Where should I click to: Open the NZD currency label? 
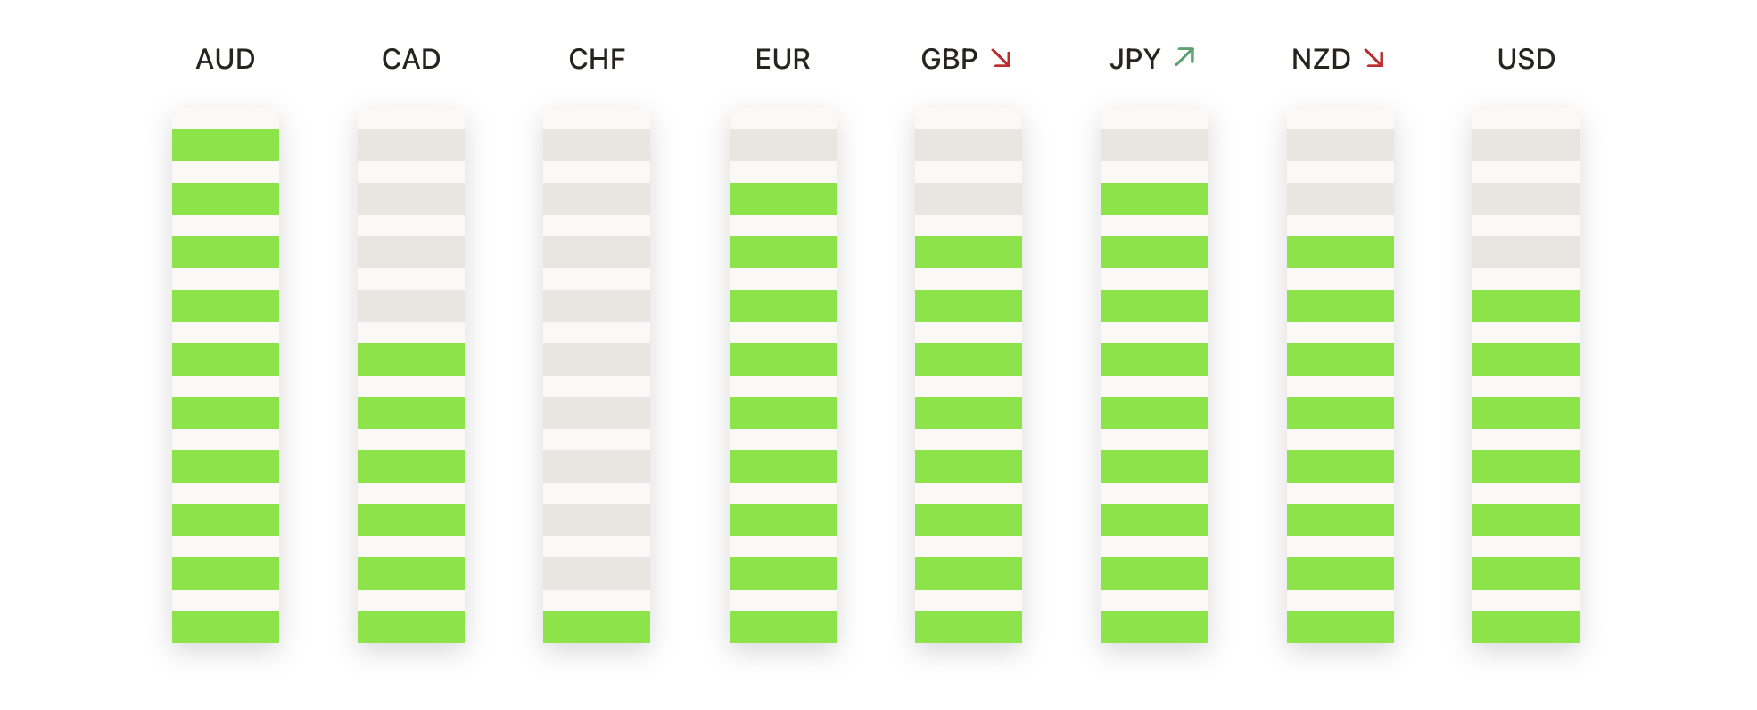coord(1321,59)
